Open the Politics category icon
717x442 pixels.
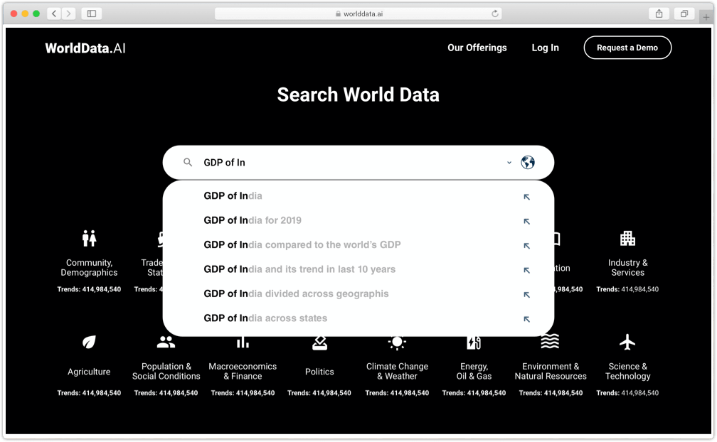(319, 343)
